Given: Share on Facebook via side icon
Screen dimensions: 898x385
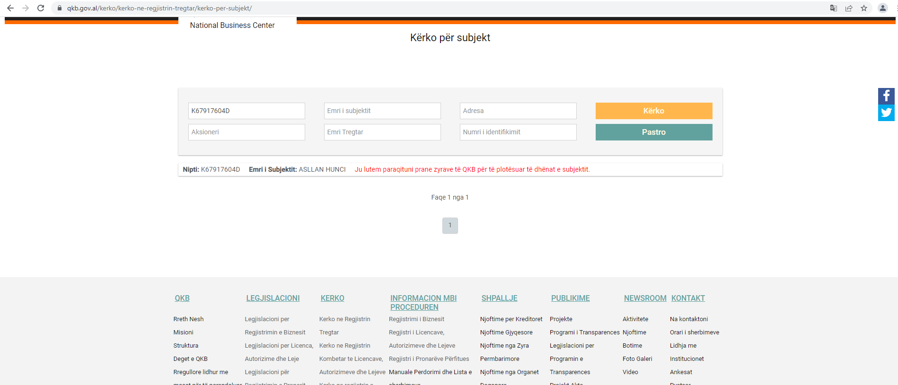Looking at the screenshot, I should [886, 96].
